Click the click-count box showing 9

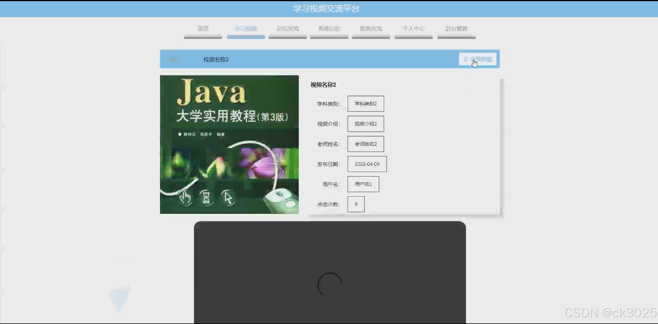click(x=356, y=204)
